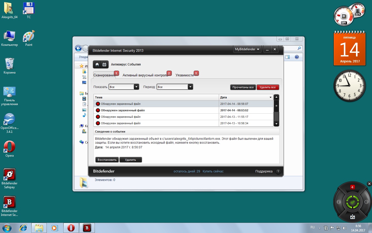
Task: Click the Восстановить button
Action: (x=107, y=160)
